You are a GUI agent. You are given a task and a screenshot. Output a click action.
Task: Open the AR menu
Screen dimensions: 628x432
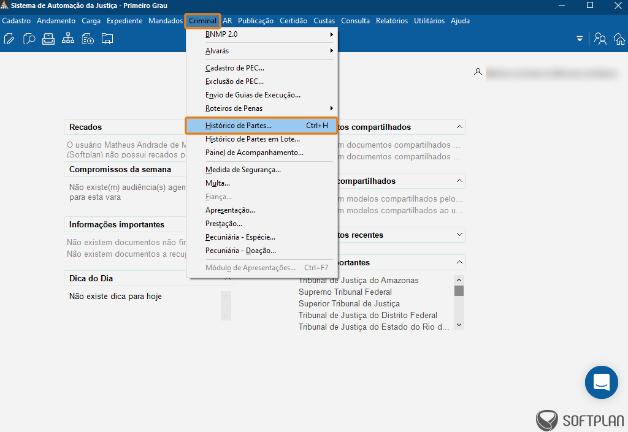pyautogui.click(x=228, y=21)
